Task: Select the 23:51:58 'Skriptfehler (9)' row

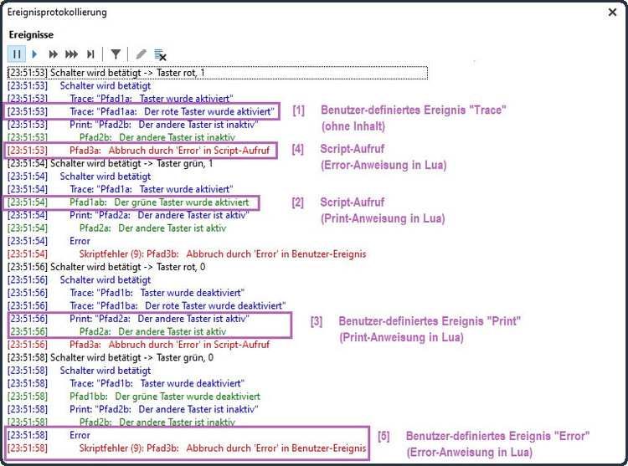Action: click(x=187, y=448)
